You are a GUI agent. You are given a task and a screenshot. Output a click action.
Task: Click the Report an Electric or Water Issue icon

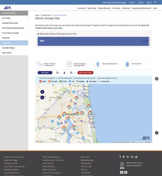[40, 64]
